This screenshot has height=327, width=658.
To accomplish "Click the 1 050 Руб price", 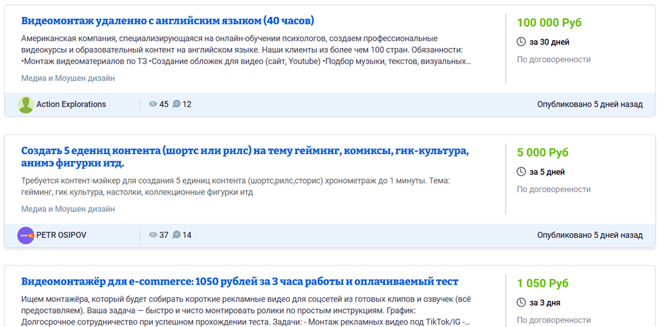I will click(x=542, y=283).
